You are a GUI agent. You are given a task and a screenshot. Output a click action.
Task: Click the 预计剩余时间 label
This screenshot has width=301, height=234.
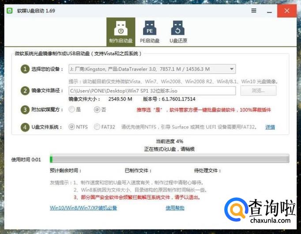65,171
